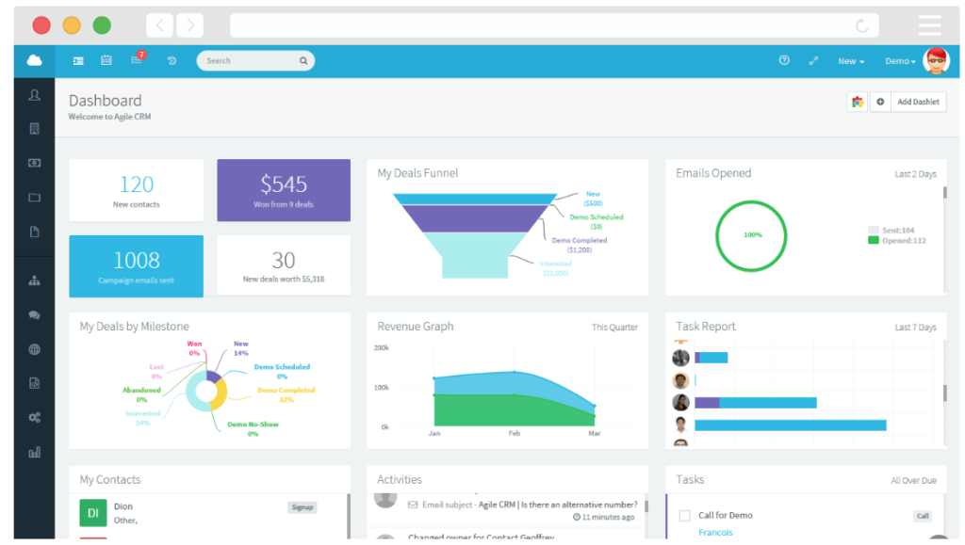
Task: Click the Interested 54% milestone label
Action: [x=143, y=418]
